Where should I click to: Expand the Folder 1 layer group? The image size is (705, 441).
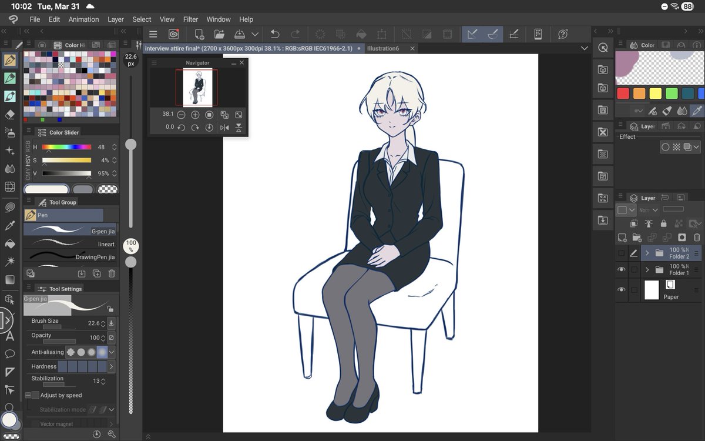click(647, 270)
